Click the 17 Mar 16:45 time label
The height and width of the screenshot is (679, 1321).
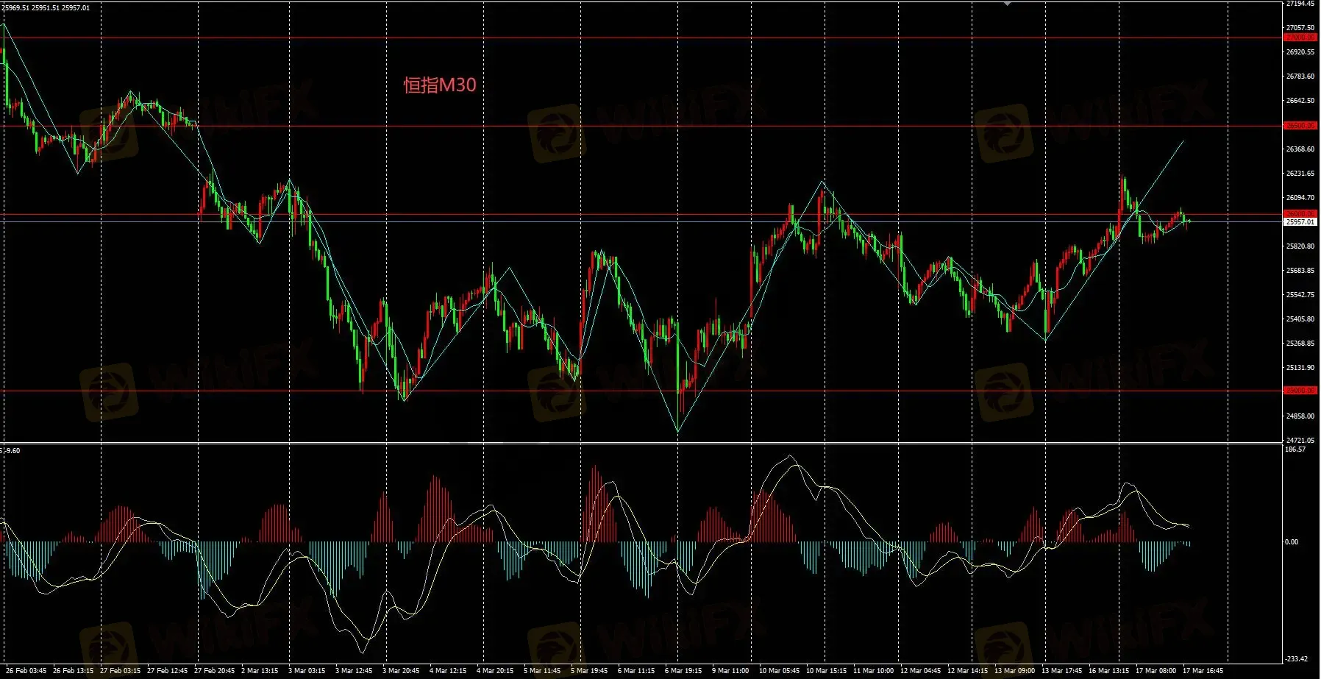click(x=1203, y=671)
